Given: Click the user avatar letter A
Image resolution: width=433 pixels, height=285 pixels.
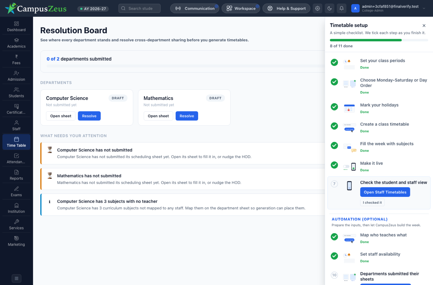Looking at the screenshot, I should (x=355, y=8).
